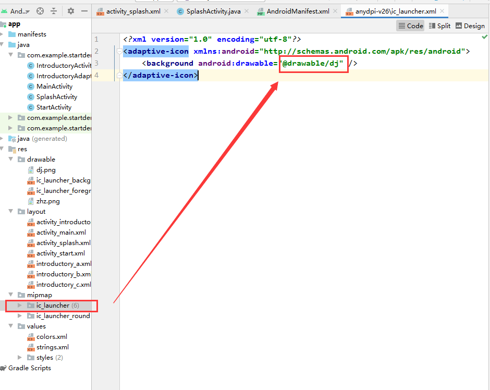
Task: Click the activity_main.xml file icon
Action: tap(31, 233)
